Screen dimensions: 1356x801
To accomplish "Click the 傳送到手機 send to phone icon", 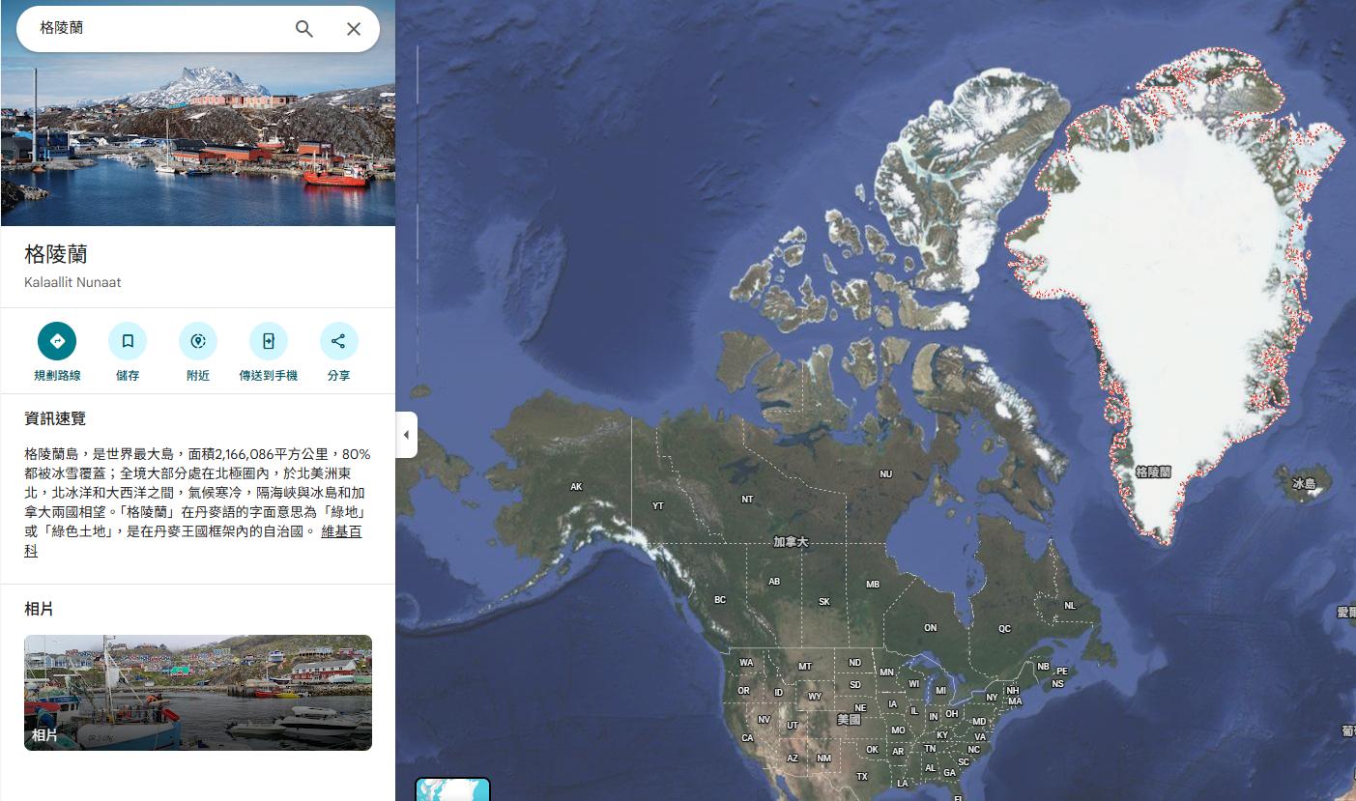I will 269,341.
